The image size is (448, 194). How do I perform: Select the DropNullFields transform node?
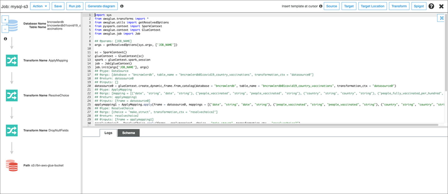point(11,130)
